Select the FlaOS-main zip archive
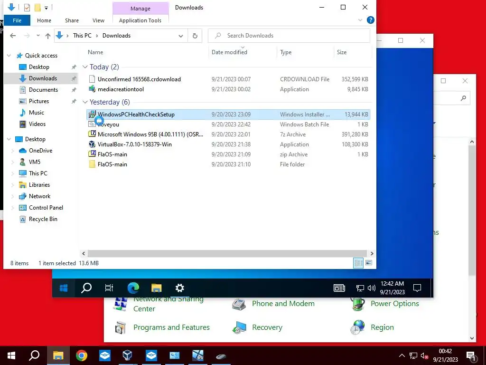The height and width of the screenshot is (365, 486). (x=112, y=154)
